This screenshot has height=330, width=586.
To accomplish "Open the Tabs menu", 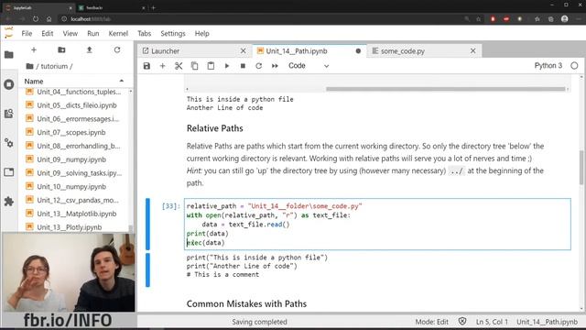I will pos(144,33).
